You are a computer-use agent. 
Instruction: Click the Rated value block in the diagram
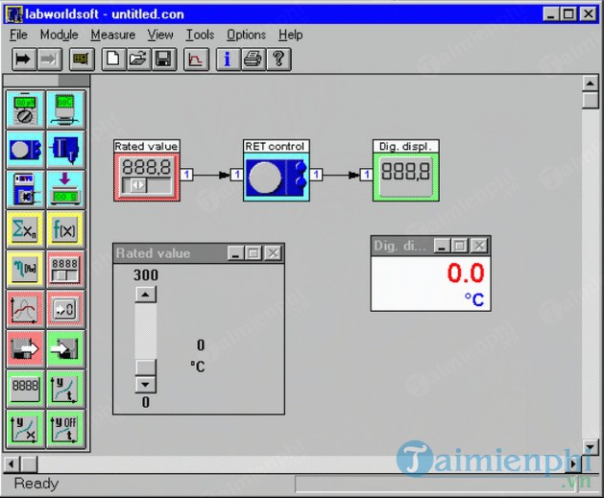pyautogui.click(x=147, y=171)
